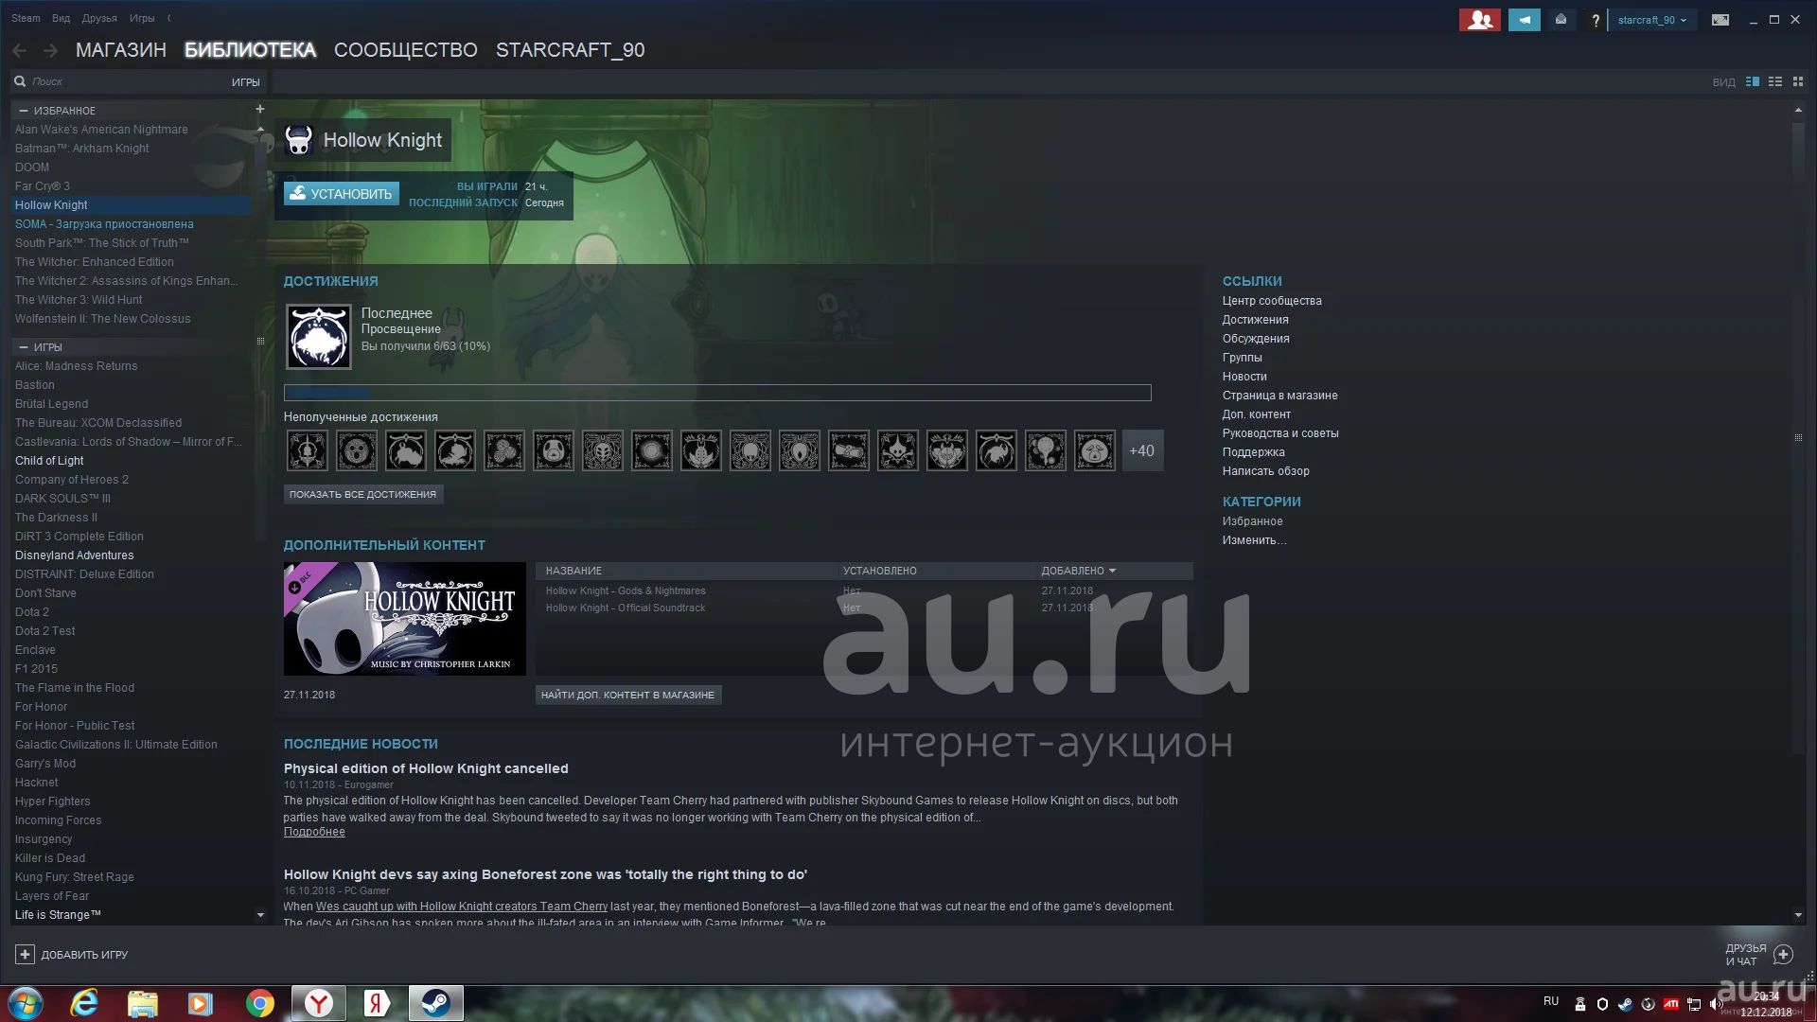Open the starcraft_90 account dropdown
Screen dimensions: 1817x1022
1652,20
